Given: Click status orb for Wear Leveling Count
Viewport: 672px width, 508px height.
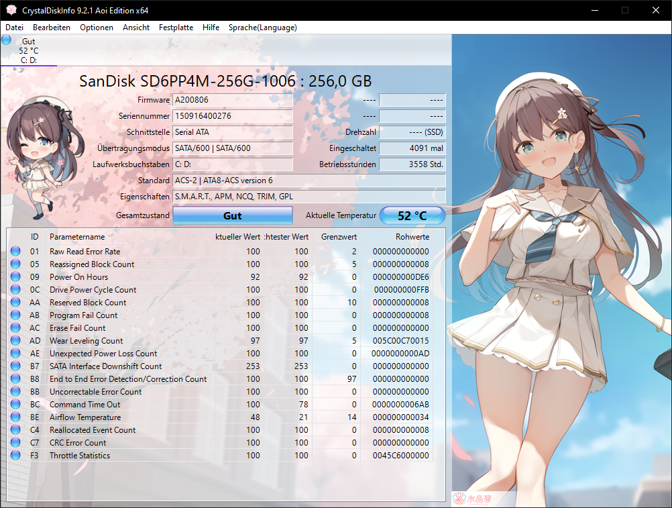Looking at the screenshot, I should coord(15,341).
